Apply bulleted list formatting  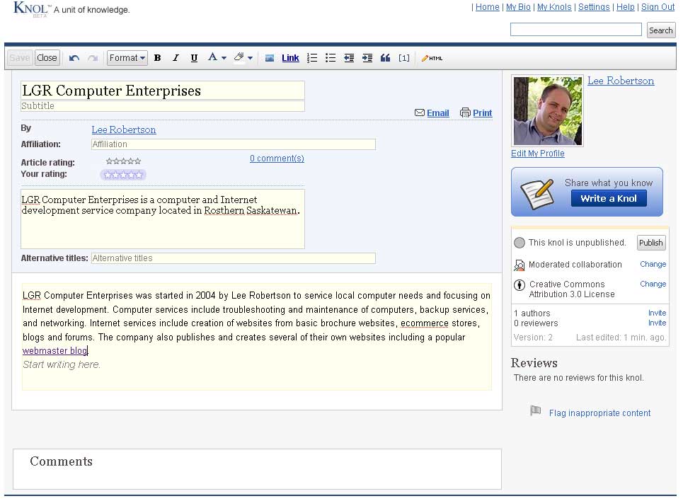point(331,58)
